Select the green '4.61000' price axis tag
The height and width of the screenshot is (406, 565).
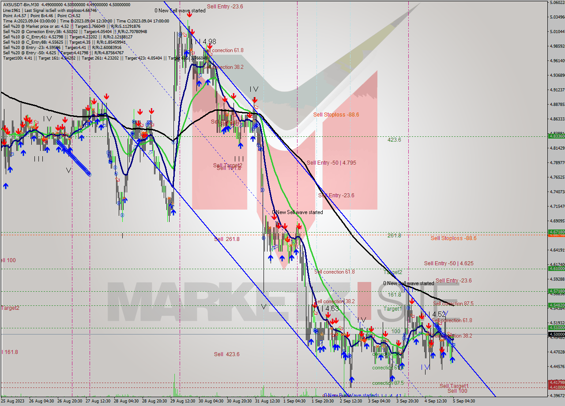tap(557, 268)
